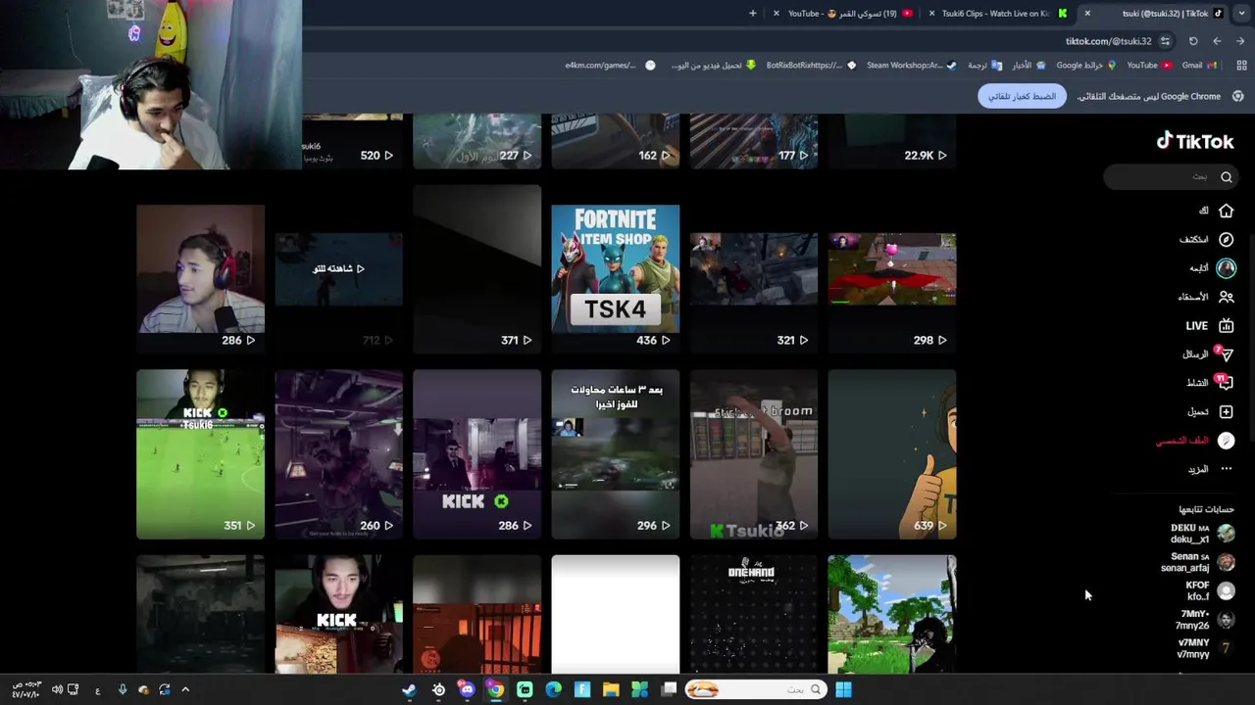Screen dimensions: 1255x705
Task: Open followed account deku__x1
Action: tap(1201, 534)
